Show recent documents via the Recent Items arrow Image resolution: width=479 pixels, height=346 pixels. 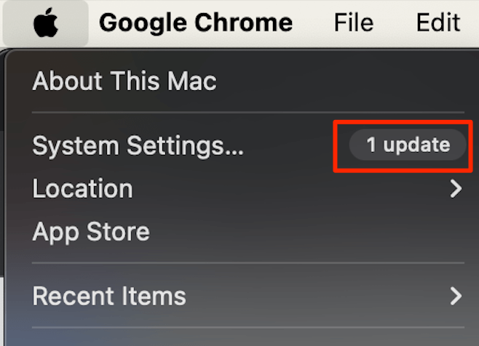[x=456, y=297]
